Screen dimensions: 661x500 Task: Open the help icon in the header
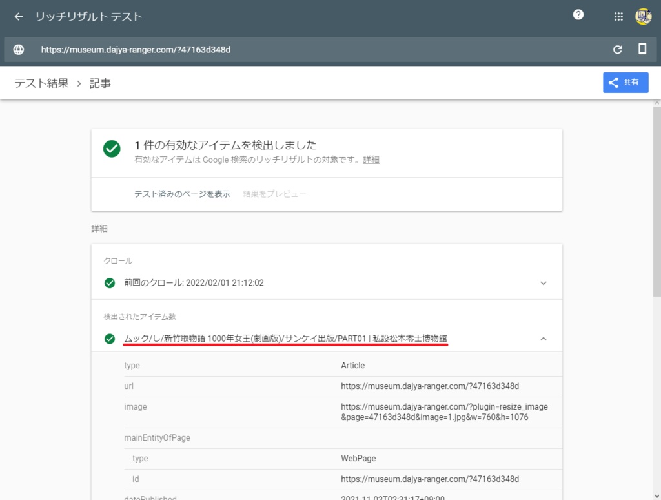point(578,15)
